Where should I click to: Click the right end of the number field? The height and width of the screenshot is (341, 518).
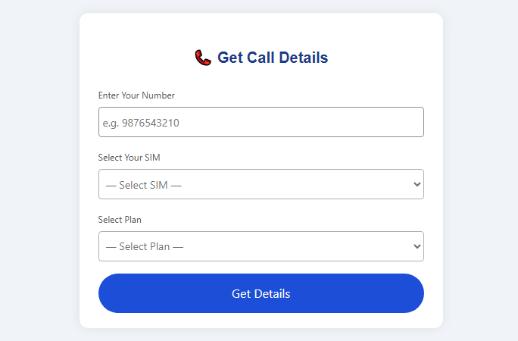409,122
